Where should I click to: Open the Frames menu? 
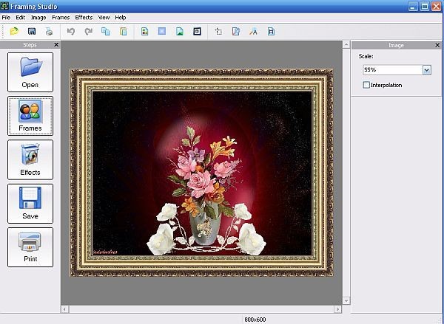click(61, 18)
